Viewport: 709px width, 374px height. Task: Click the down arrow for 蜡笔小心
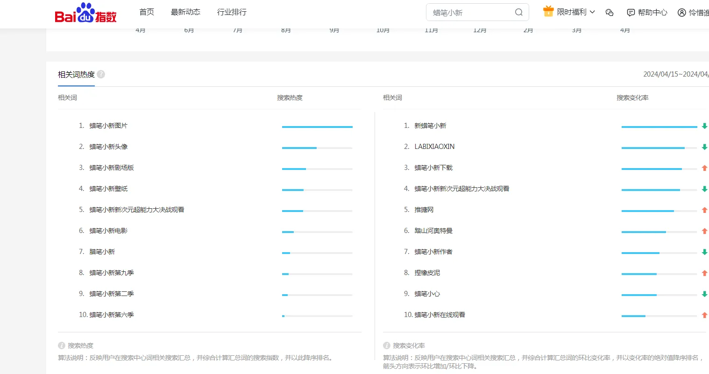point(705,294)
